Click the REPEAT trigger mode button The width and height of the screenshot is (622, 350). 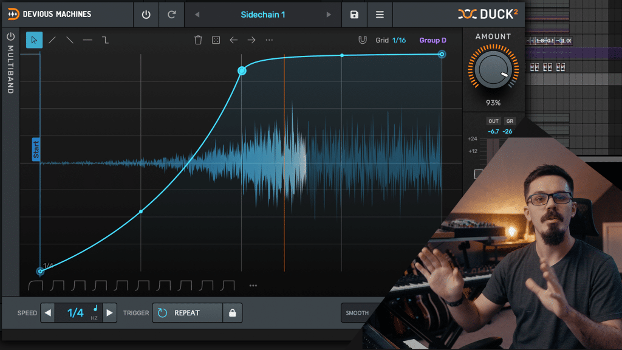click(187, 313)
